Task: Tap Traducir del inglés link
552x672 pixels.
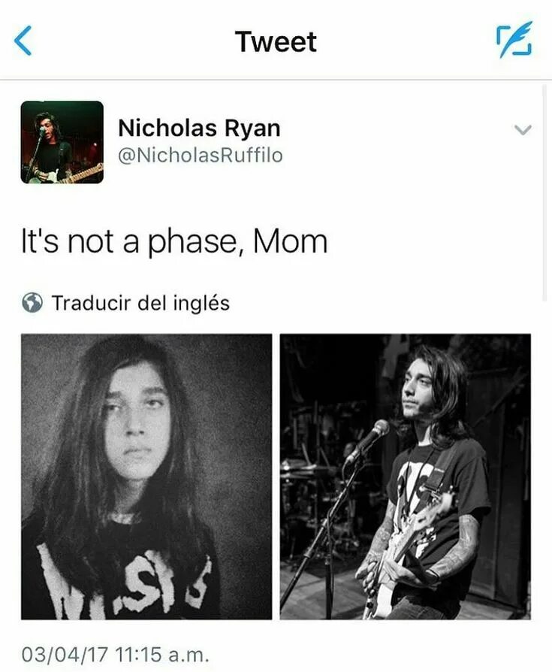Action: [141, 303]
